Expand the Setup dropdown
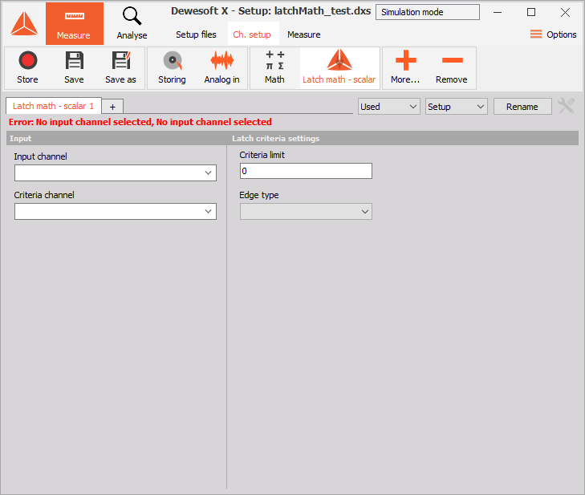The image size is (585, 495). (457, 107)
